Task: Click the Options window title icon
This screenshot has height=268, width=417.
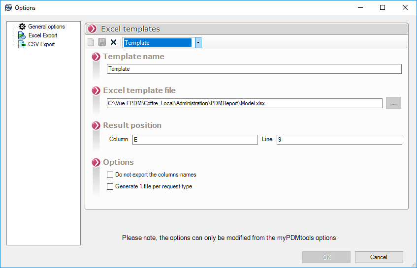Action: tap(8, 7)
